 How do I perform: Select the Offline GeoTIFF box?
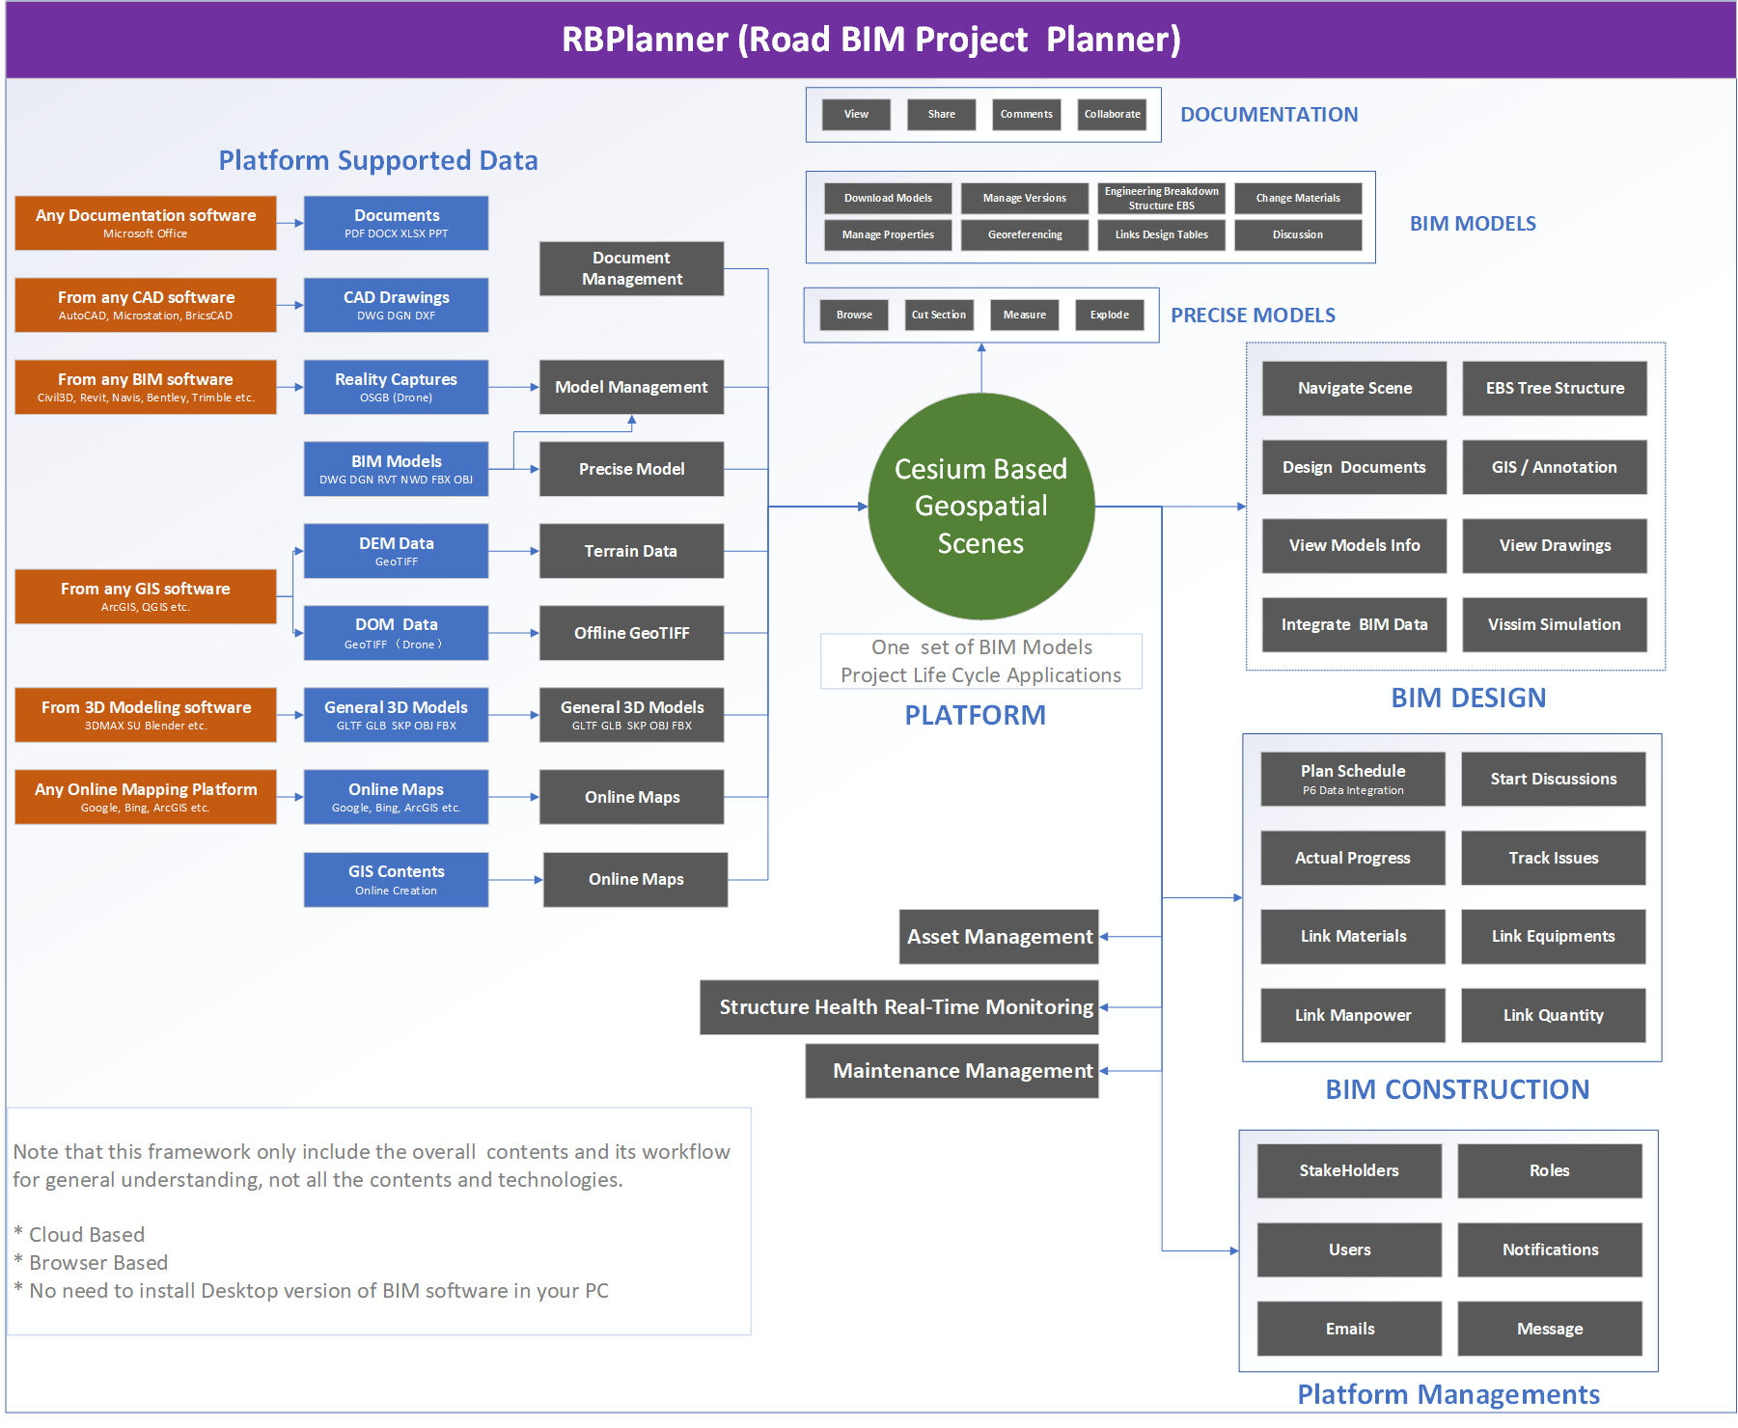coord(631,633)
